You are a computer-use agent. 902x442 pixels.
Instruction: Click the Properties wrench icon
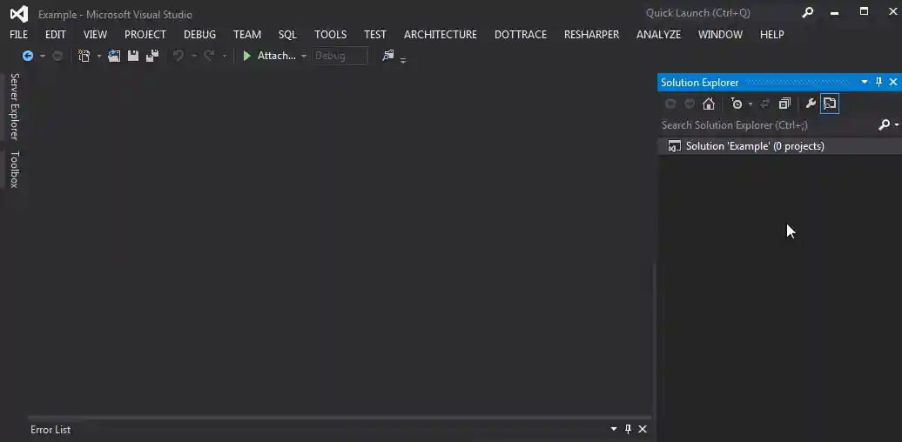point(811,104)
